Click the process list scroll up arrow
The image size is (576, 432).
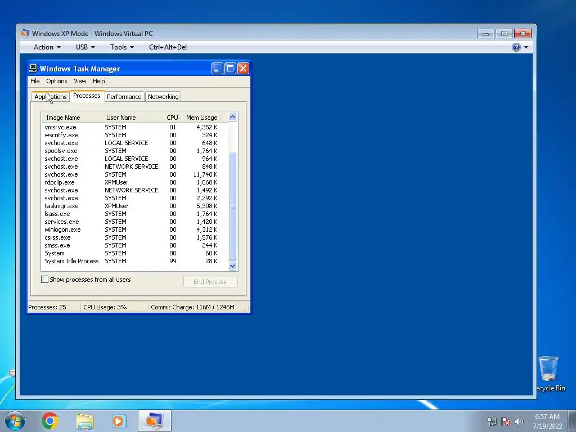[232, 117]
